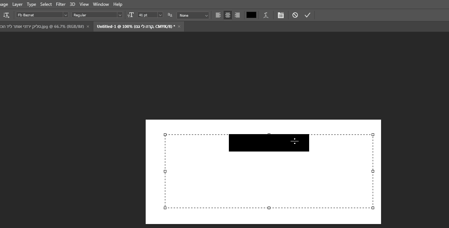Viewport: 449px width, 228px height.
Task: Commit the current text edits
Action: coord(307,15)
